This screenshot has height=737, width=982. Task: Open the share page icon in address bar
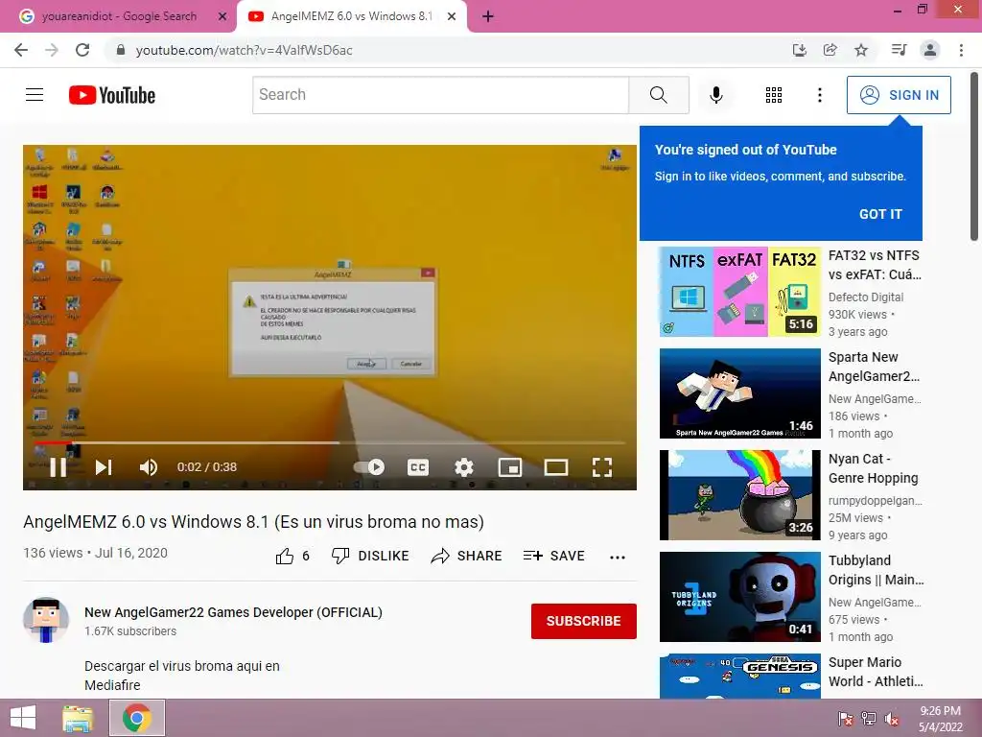[x=830, y=50]
